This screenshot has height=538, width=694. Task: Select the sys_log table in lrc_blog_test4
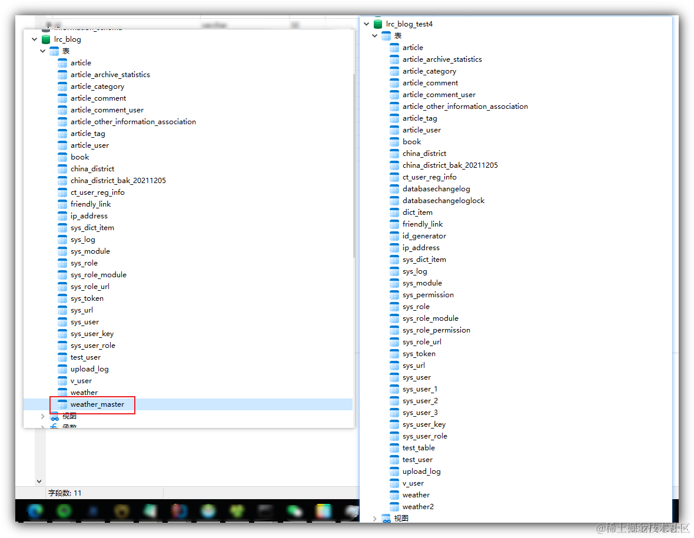[415, 271]
